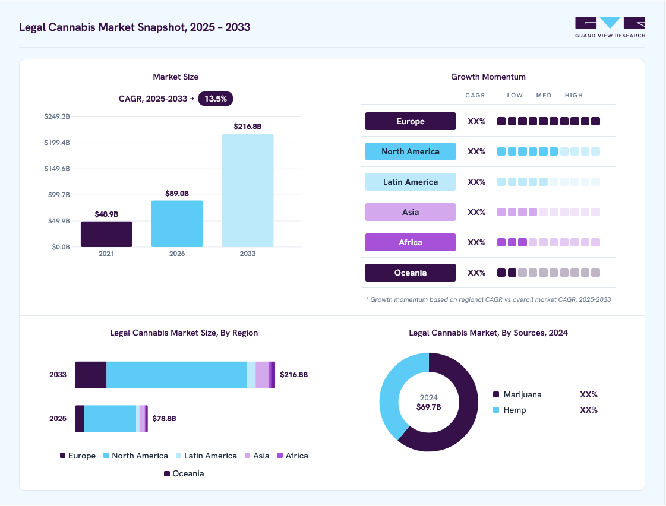Image resolution: width=666 pixels, height=506 pixels.
Task: Click the Africa region label in Growth Momentum
Action: (x=411, y=242)
